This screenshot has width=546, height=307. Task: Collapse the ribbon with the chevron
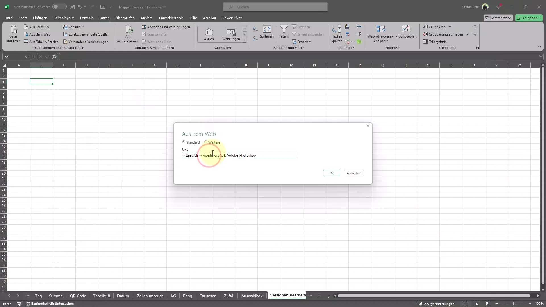click(539, 47)
